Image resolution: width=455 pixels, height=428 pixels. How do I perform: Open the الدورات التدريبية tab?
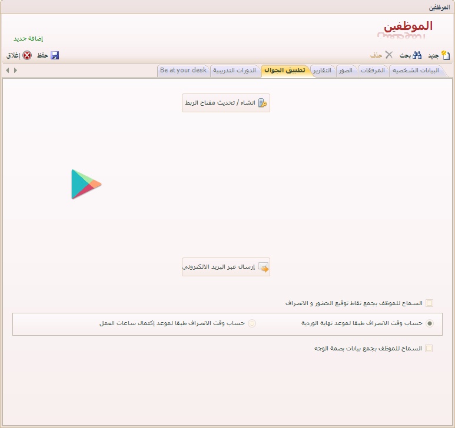click(234, 71)
